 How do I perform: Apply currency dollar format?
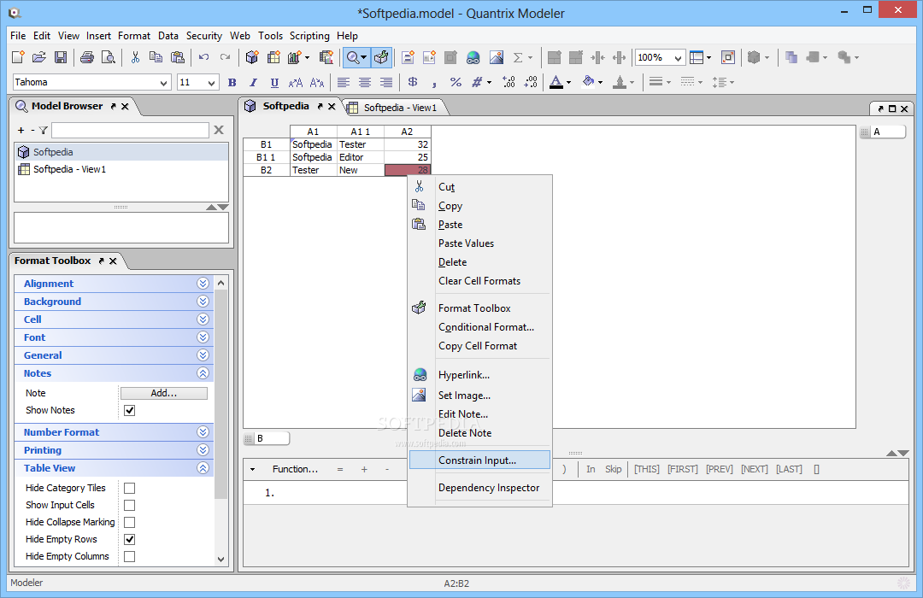[x=413, y=82]
